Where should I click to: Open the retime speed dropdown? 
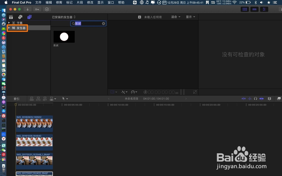[x=134, y=92]
